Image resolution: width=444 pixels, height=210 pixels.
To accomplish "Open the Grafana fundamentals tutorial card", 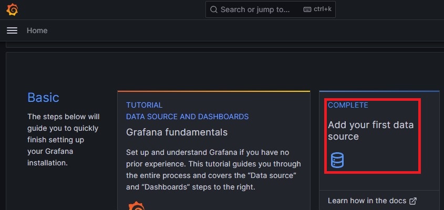I will point(214,151).
